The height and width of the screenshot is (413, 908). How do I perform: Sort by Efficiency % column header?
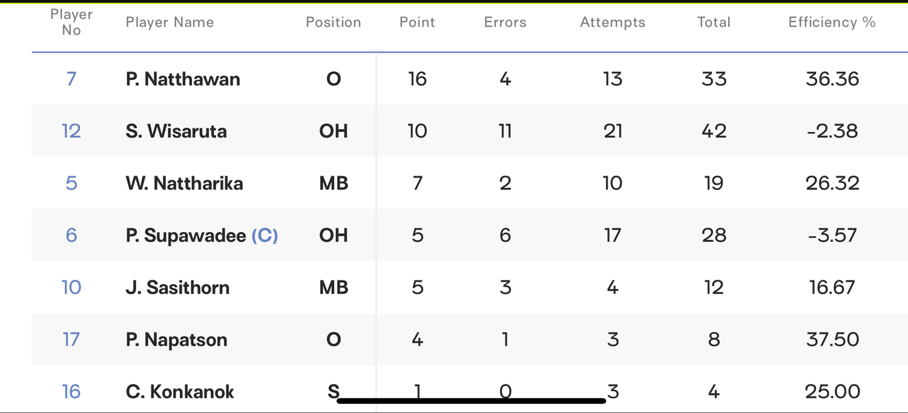pos(832,22)
